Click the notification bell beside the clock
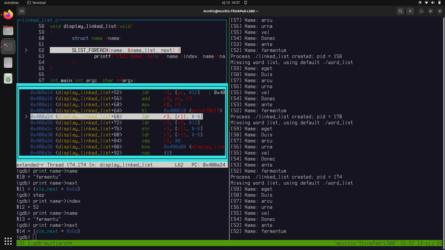Screen dimensions: 445x250 tap(246, 3)
